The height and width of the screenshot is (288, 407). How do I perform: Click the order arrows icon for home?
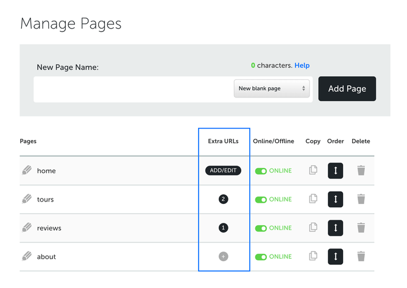[x=335, y=170]
